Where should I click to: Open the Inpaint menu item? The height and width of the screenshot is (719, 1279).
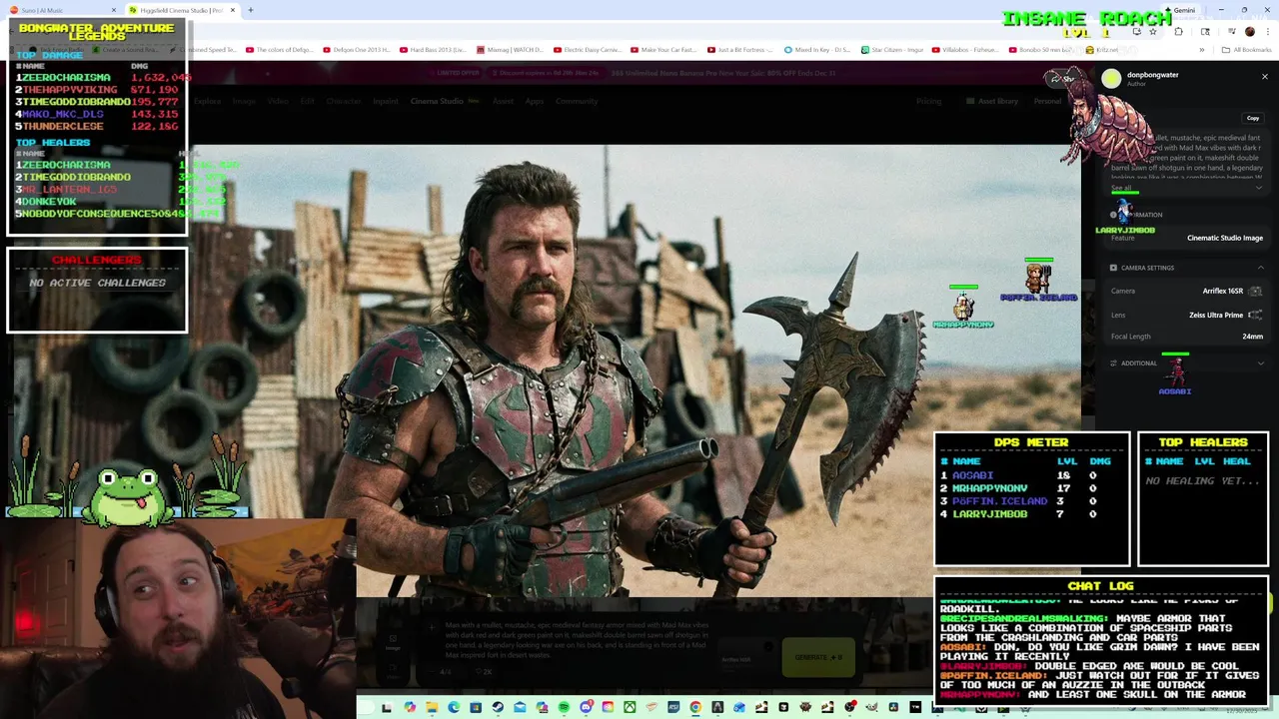pos(386,101)
